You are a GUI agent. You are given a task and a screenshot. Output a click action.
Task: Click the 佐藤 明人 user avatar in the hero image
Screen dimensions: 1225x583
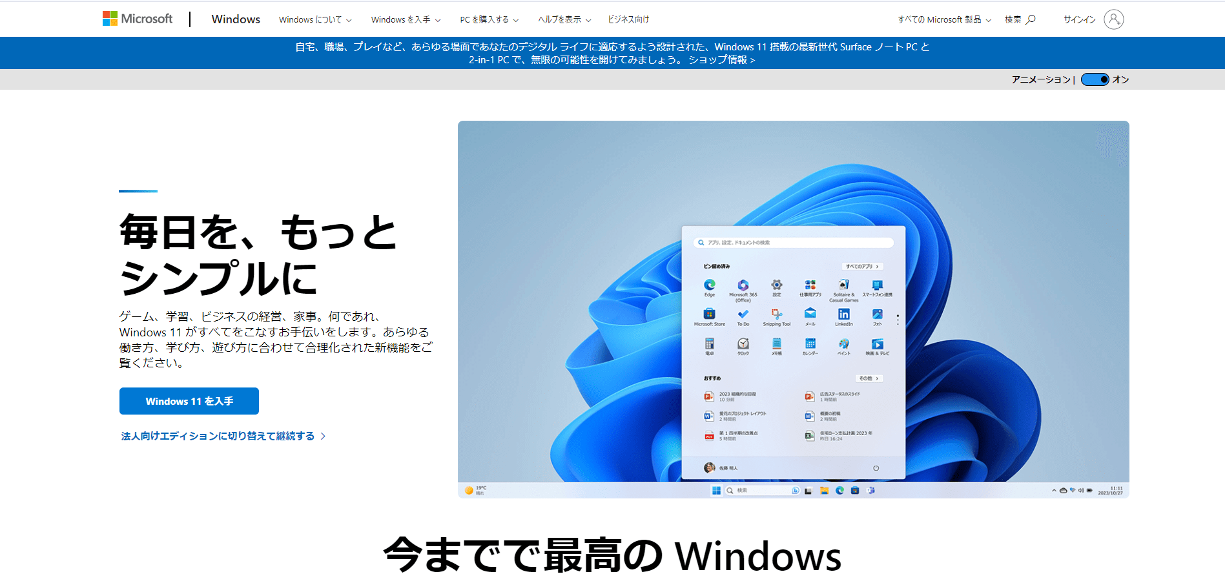(x=709, y=467)
